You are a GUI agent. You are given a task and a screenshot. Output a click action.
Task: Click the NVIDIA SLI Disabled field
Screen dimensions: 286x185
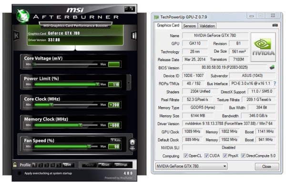tap(229, 148)
